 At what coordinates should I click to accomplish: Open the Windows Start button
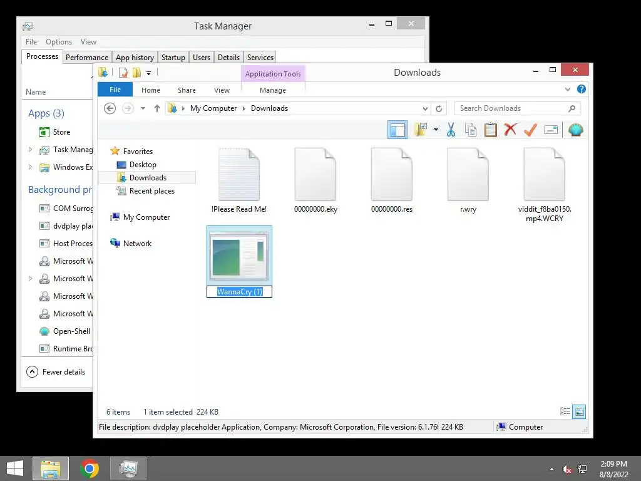click(x=15, y=468)
